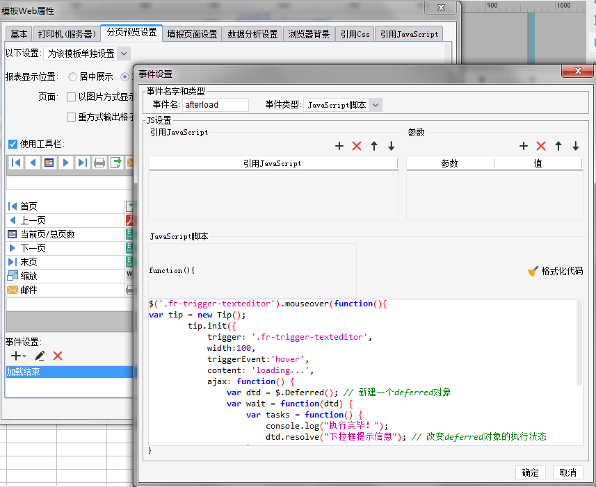Click 取消 button in event settings
The width and height of the screenshot is (596, 487).
coord(568,472)
